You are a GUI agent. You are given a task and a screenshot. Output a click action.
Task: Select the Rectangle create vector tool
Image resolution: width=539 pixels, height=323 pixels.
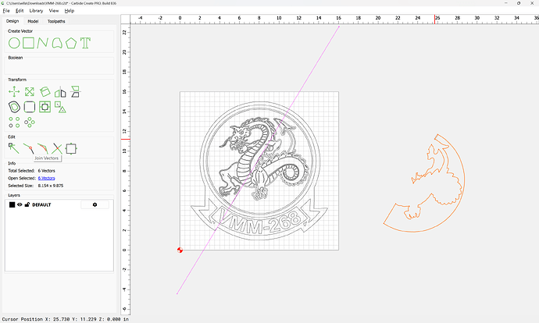[28, 43]
